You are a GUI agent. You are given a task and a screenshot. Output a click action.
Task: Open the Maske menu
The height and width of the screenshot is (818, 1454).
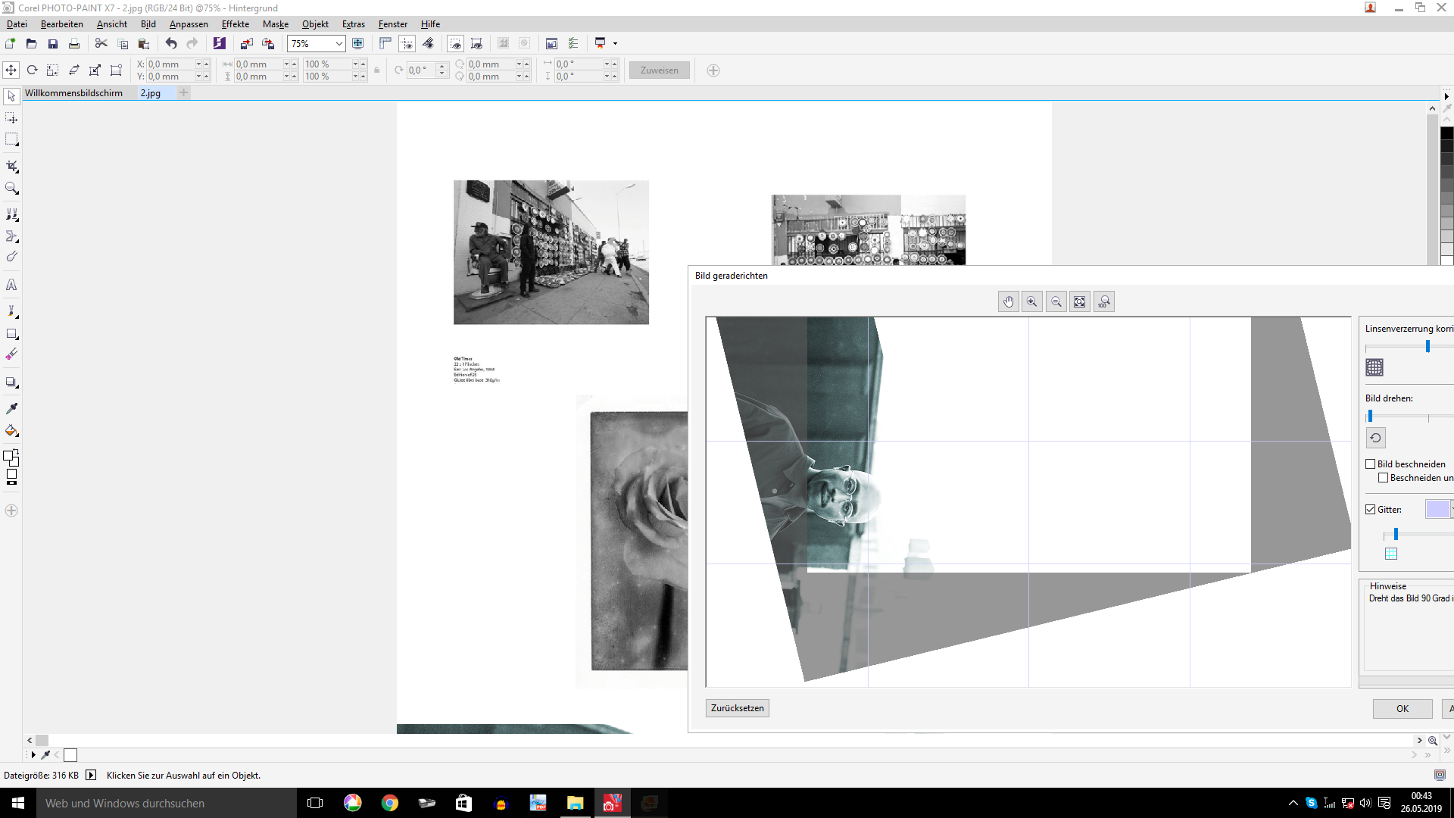coord(276,24)
